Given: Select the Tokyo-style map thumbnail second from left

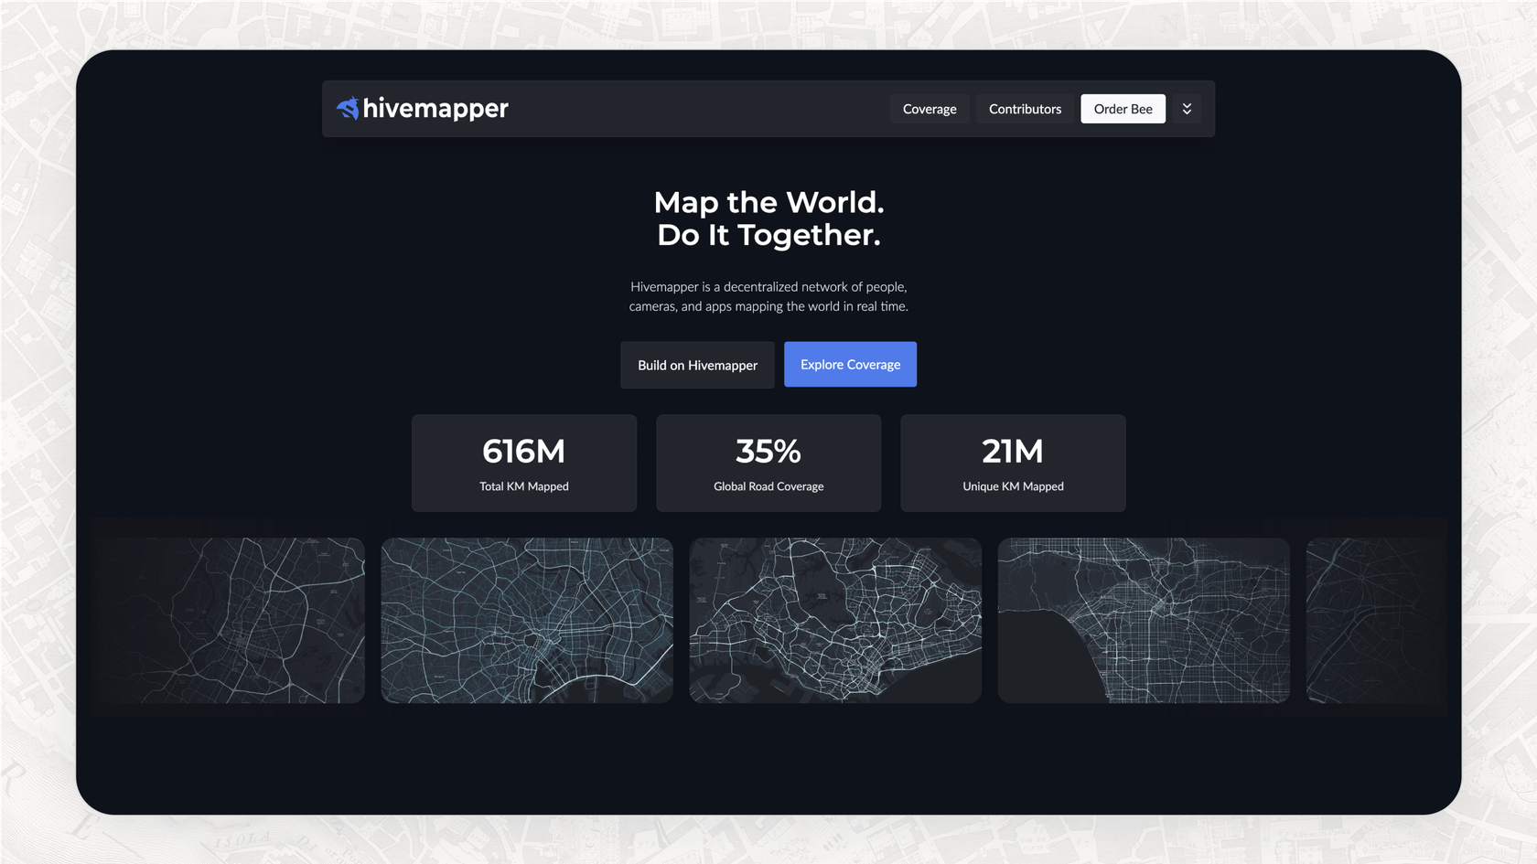Looking at the screenshot, I should 526,621.
